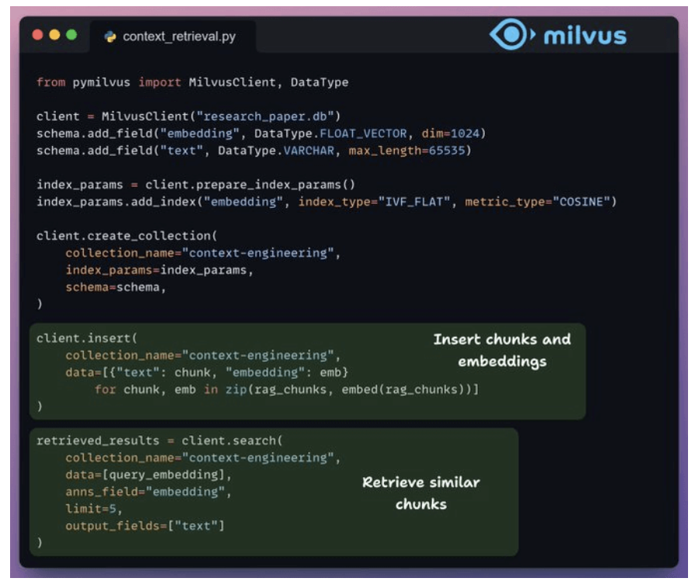Place cursor on the pymilvus import line
Image resolution: width=695 pixels, height=585 pixels.
coord(192,82)
